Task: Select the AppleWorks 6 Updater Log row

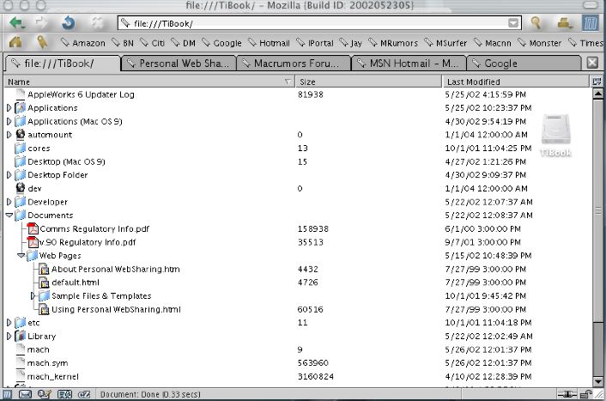Action: coord(298,94)
